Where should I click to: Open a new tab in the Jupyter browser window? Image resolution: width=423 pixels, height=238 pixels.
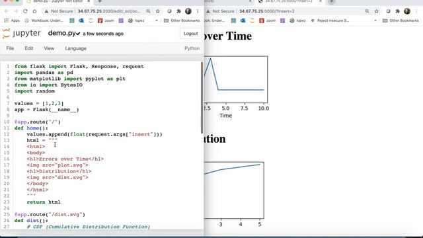coord(100,1)
